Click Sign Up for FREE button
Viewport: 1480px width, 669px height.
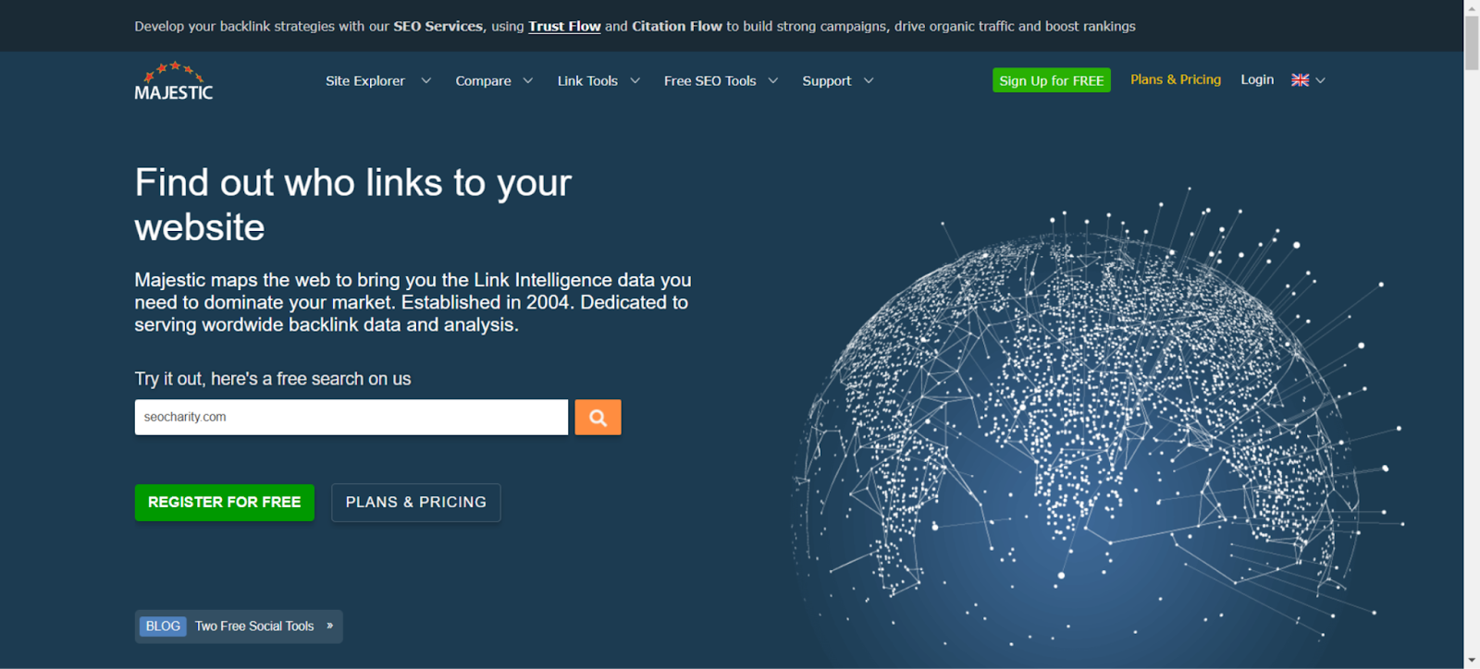coord(1052,80)
